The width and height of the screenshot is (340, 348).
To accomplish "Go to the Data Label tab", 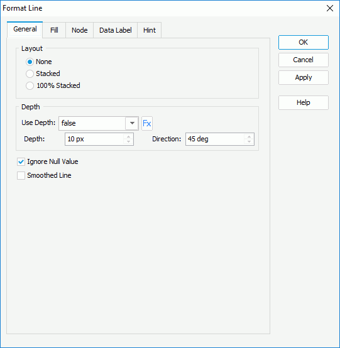I will pos(115,30).
